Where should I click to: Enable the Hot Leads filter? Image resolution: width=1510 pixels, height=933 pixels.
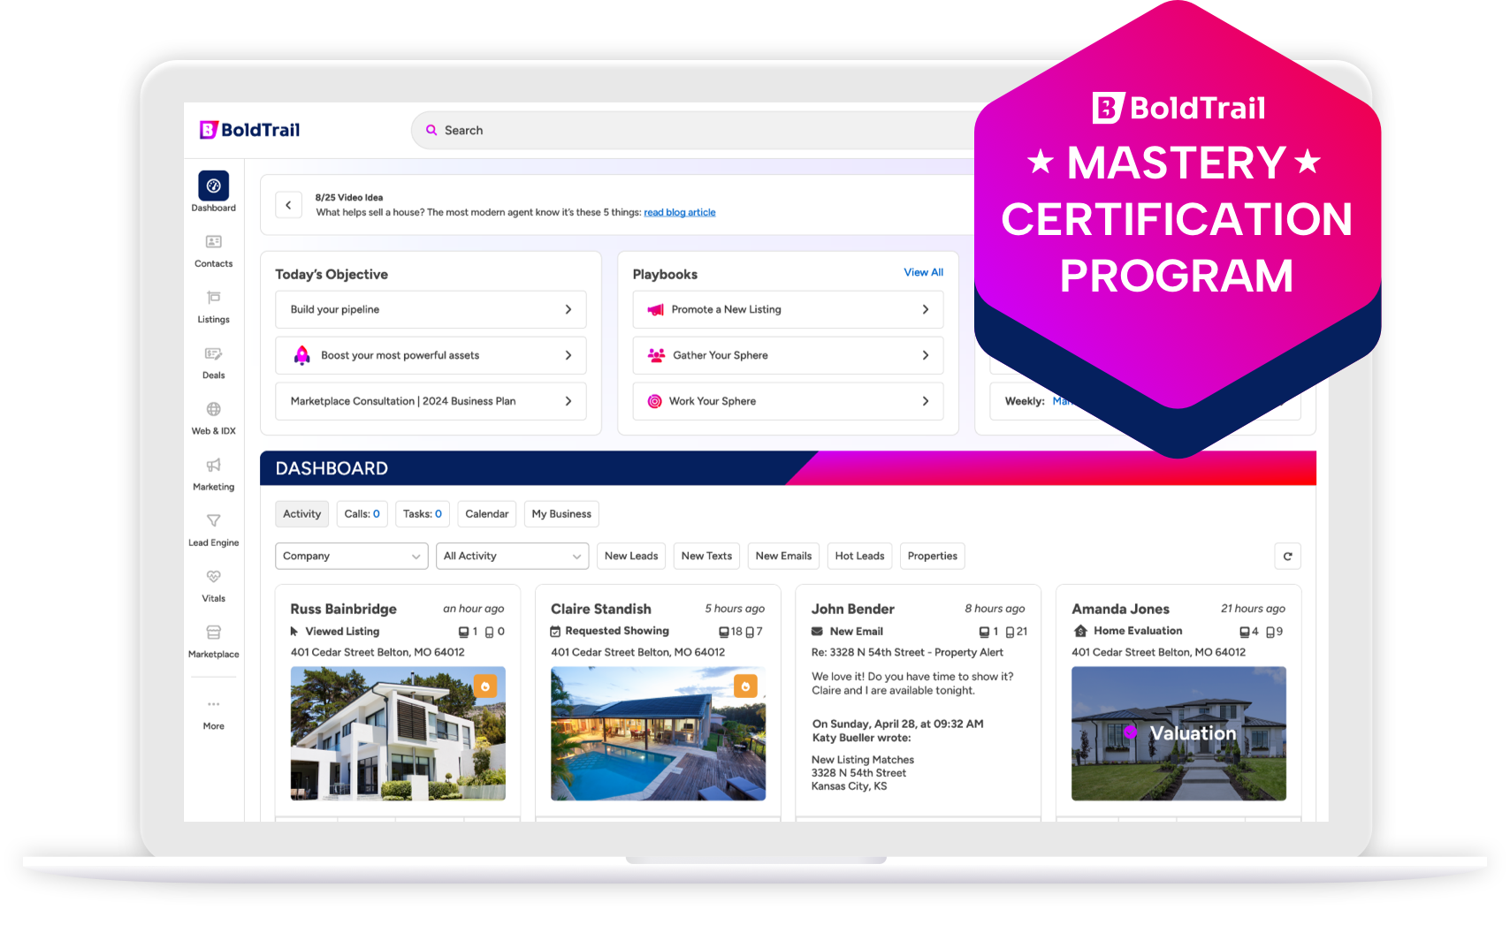coord(858,556)
